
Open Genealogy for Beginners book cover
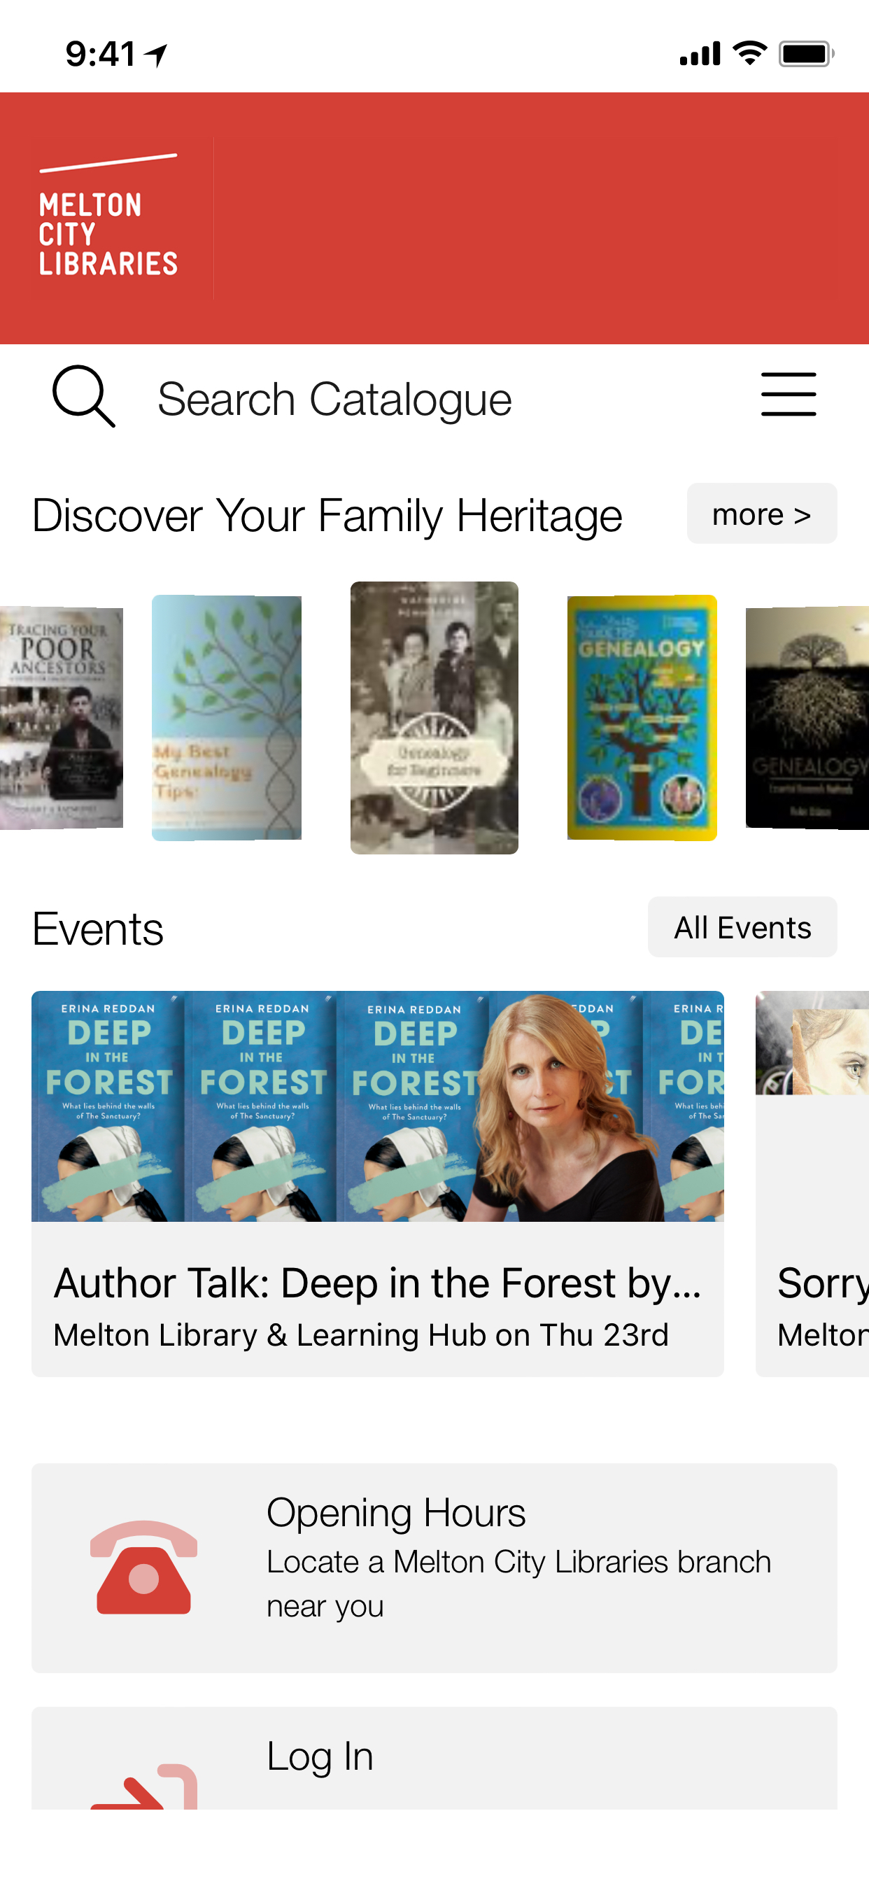[x=434, y=718]
